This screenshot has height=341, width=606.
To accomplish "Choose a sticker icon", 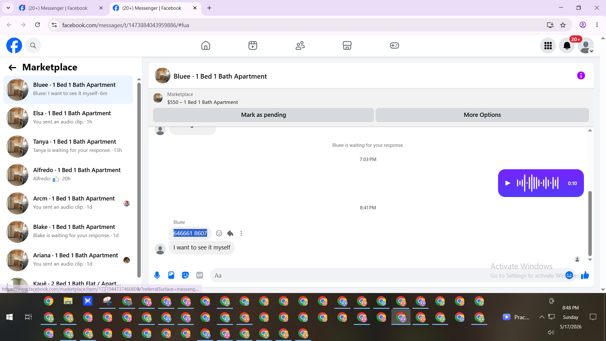I will [x=185, y=275].
